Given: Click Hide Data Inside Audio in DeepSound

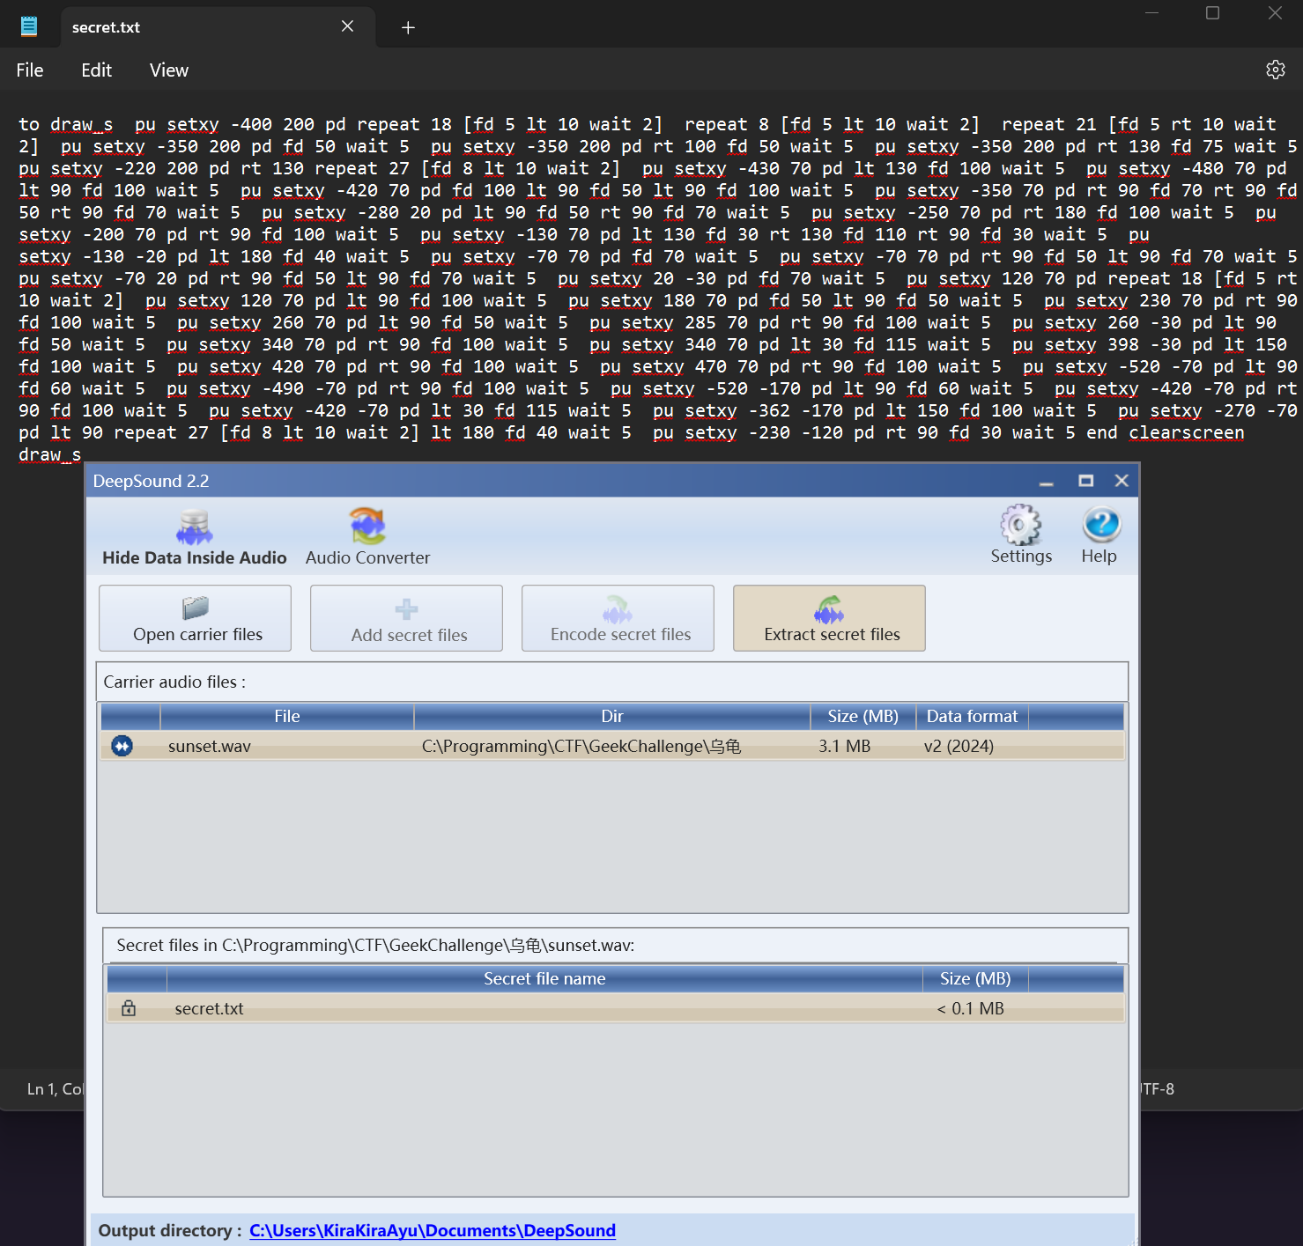Looking at the screenshot, I should tap(194, 537).
